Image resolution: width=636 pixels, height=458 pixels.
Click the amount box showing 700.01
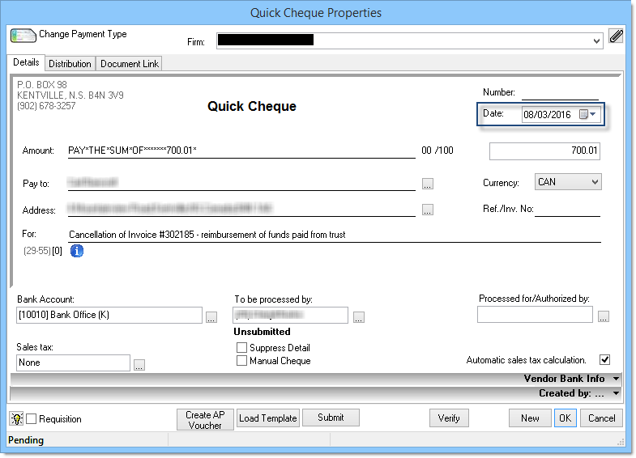[x=544, y=151]
